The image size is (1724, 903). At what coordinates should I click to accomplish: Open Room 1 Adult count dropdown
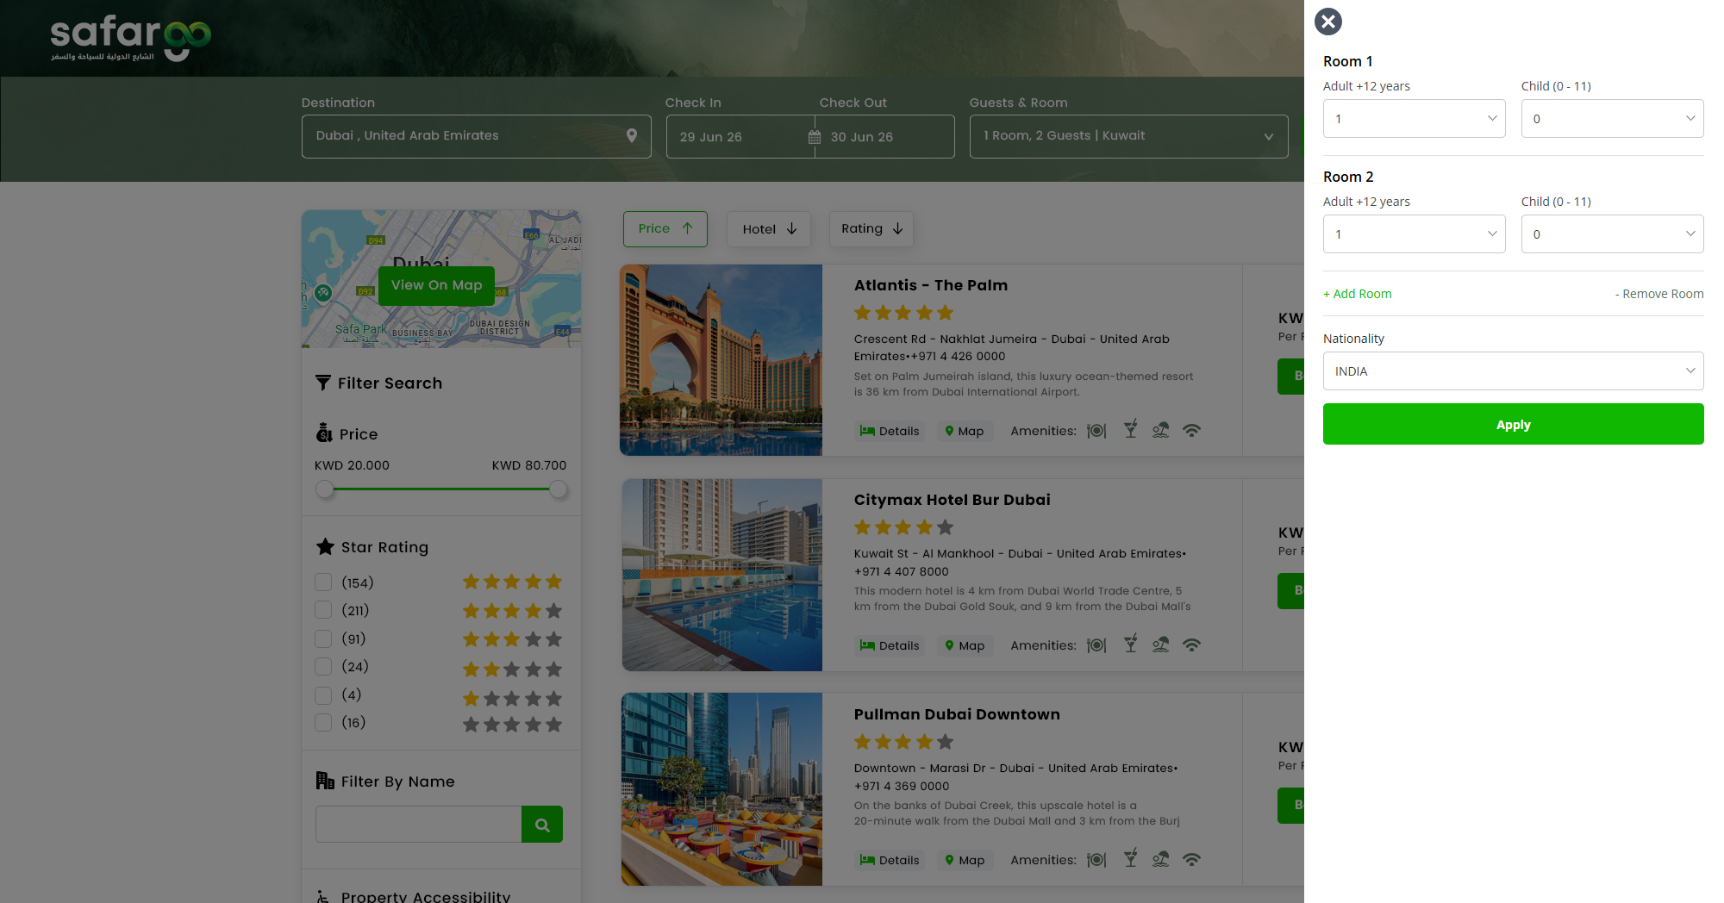click(x=1414, y=119)
